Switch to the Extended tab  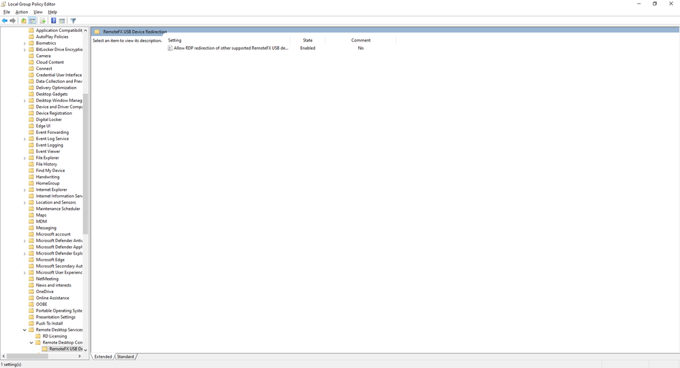tap(103, 356)
